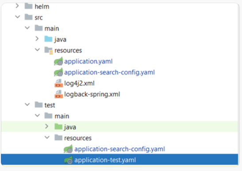Screen dimensions: 242x171
Task: Click Spring icon of application-search-config.yaml under test resources
Action: (68, 148)
